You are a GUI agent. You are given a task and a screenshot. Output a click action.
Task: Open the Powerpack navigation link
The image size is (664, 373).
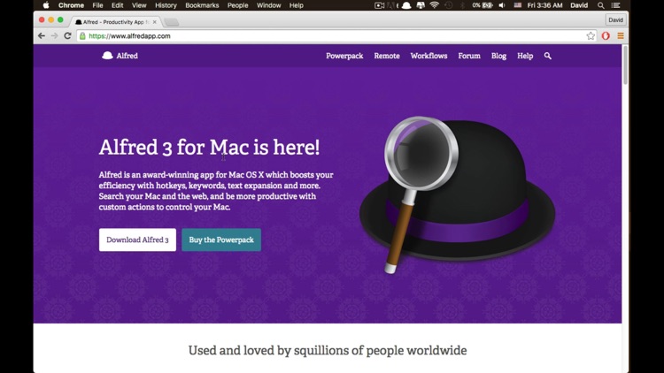point(344,56)
